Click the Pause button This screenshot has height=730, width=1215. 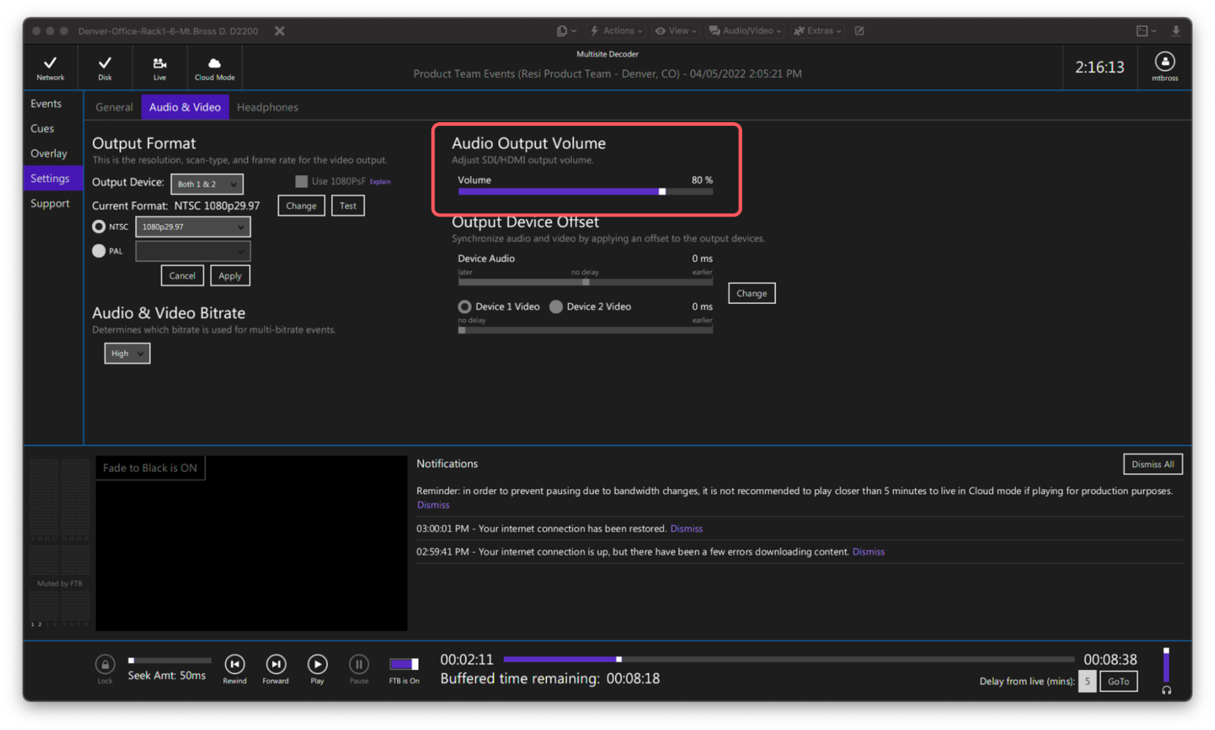359,664
